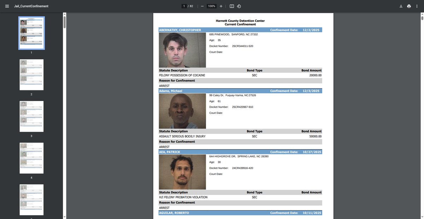Click docket number 24CR439916-420
The image size is (424, 219).
coord(242,168)
